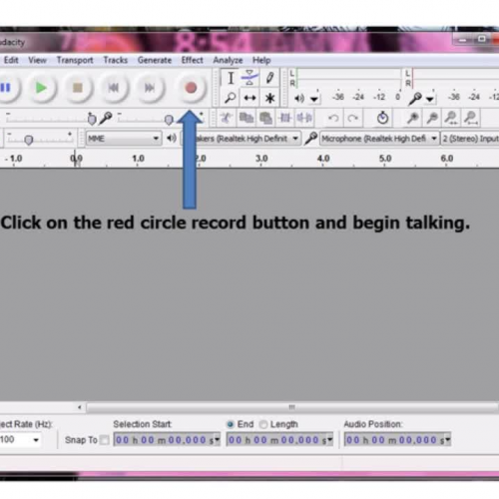Open the Help menu
Image resolution: width=499 pixels, height=499 pixels.
[x=261, y=60]
